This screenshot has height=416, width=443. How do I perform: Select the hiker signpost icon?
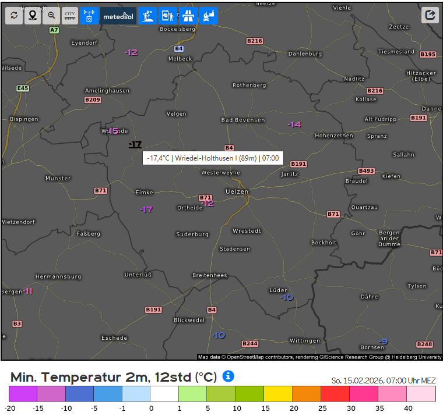click(148, 16)
